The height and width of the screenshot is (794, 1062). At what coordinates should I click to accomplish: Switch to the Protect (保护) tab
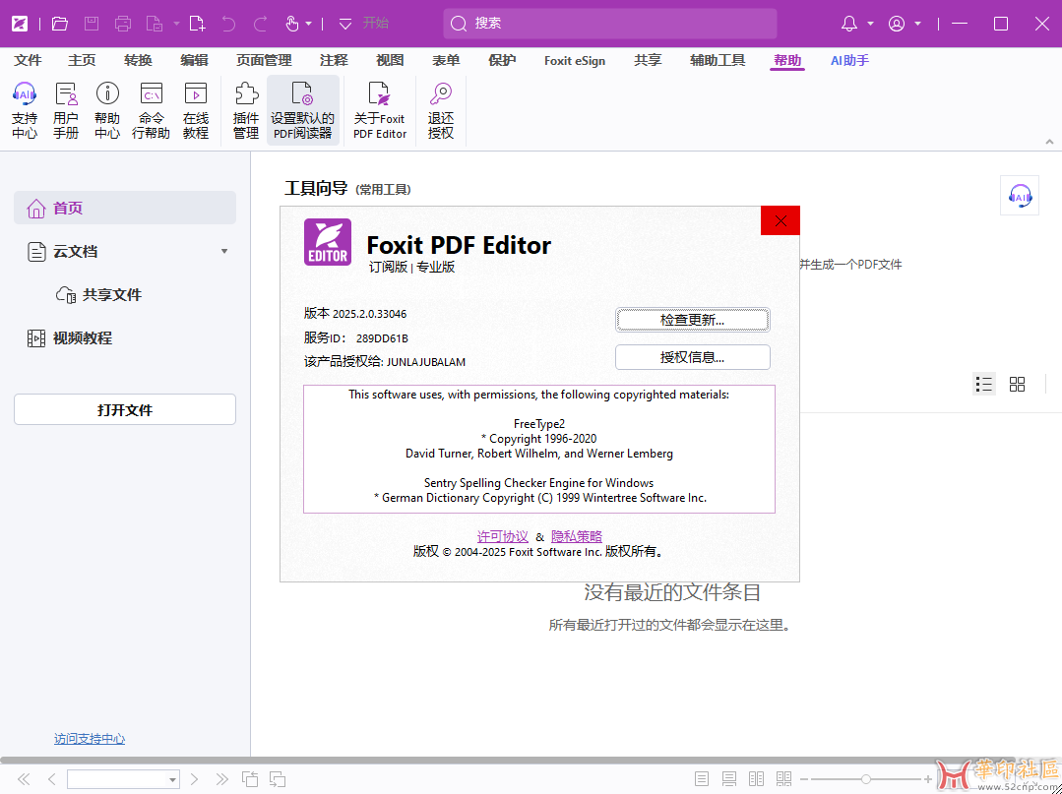pos(502,60)
